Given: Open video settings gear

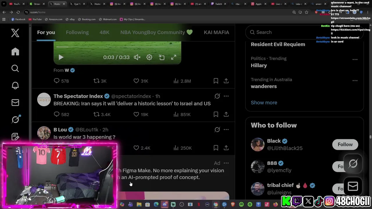Looking at the screenshot, I should [149, 57].
